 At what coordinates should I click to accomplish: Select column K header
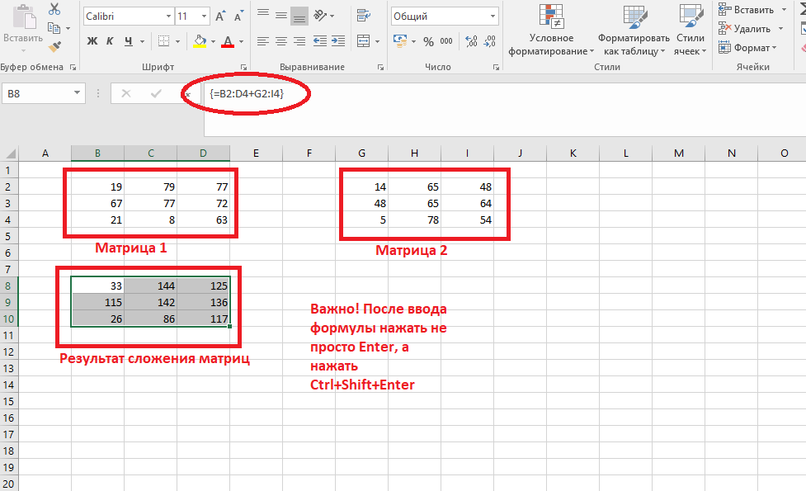point(573,153)
